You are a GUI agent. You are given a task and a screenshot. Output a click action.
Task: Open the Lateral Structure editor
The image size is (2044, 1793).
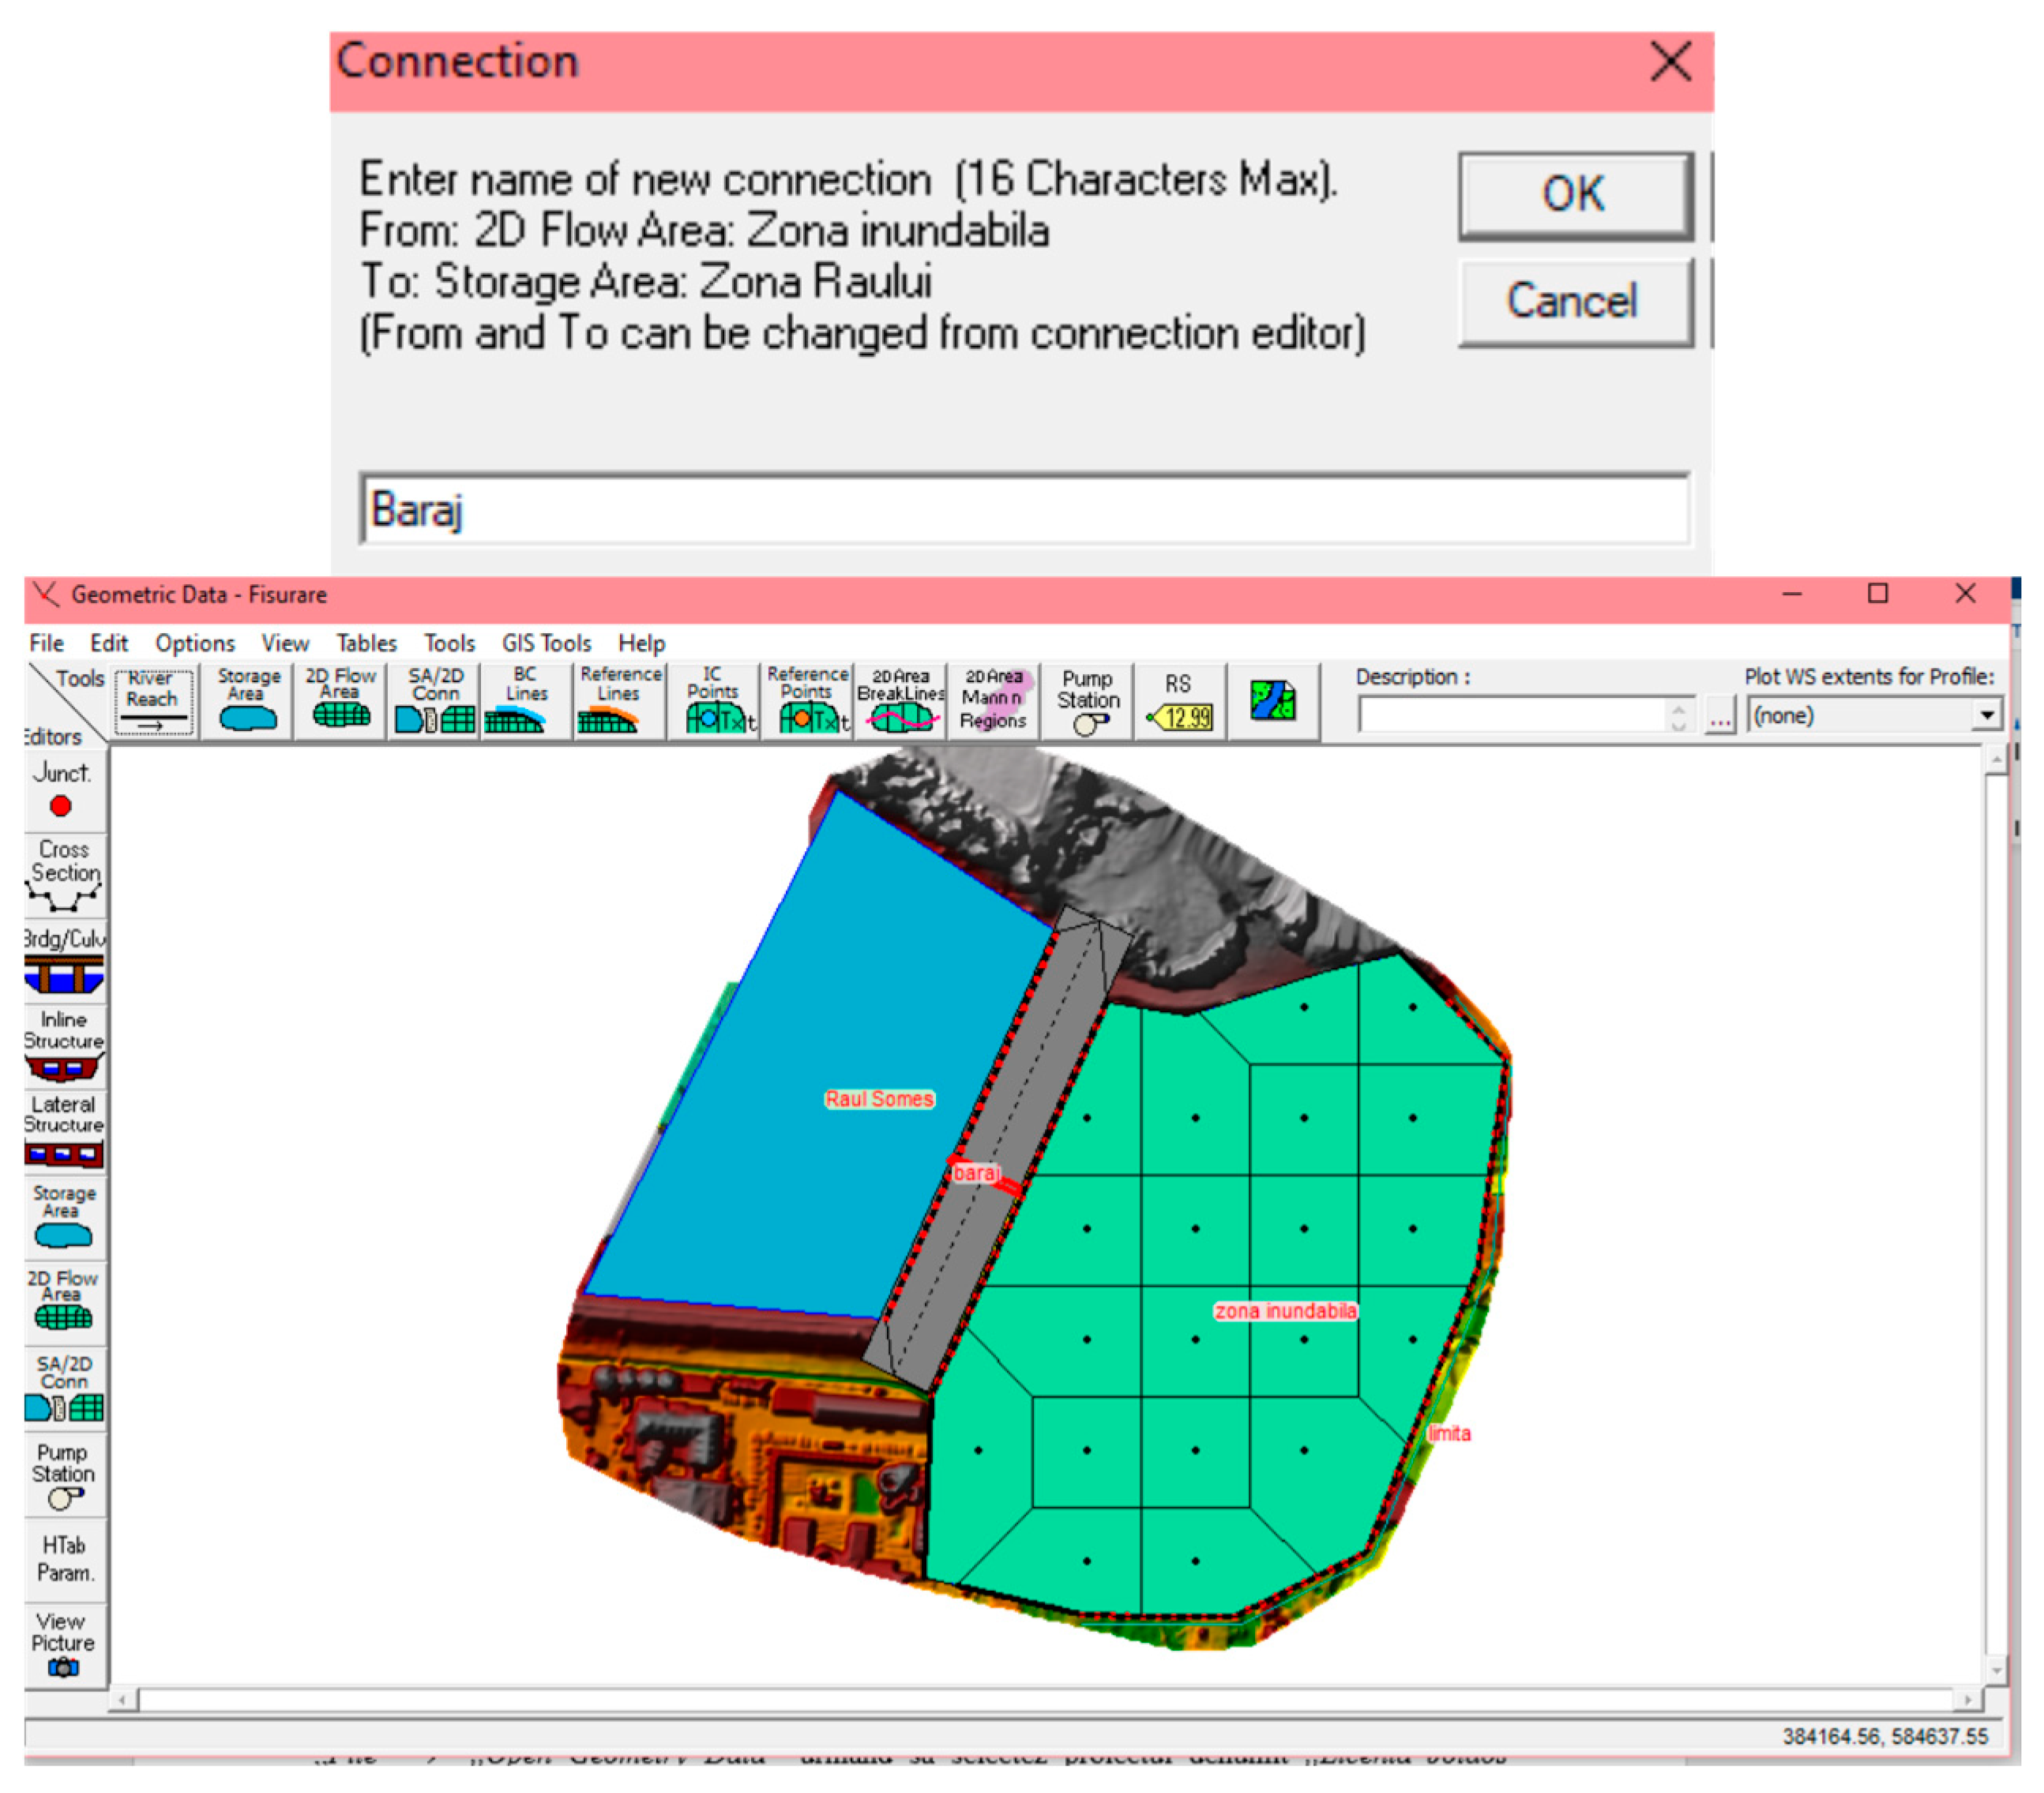(65, 1131)
